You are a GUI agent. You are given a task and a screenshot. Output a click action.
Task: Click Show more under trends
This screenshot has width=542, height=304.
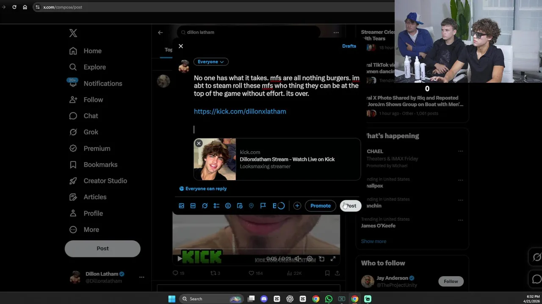coord(373,242)
